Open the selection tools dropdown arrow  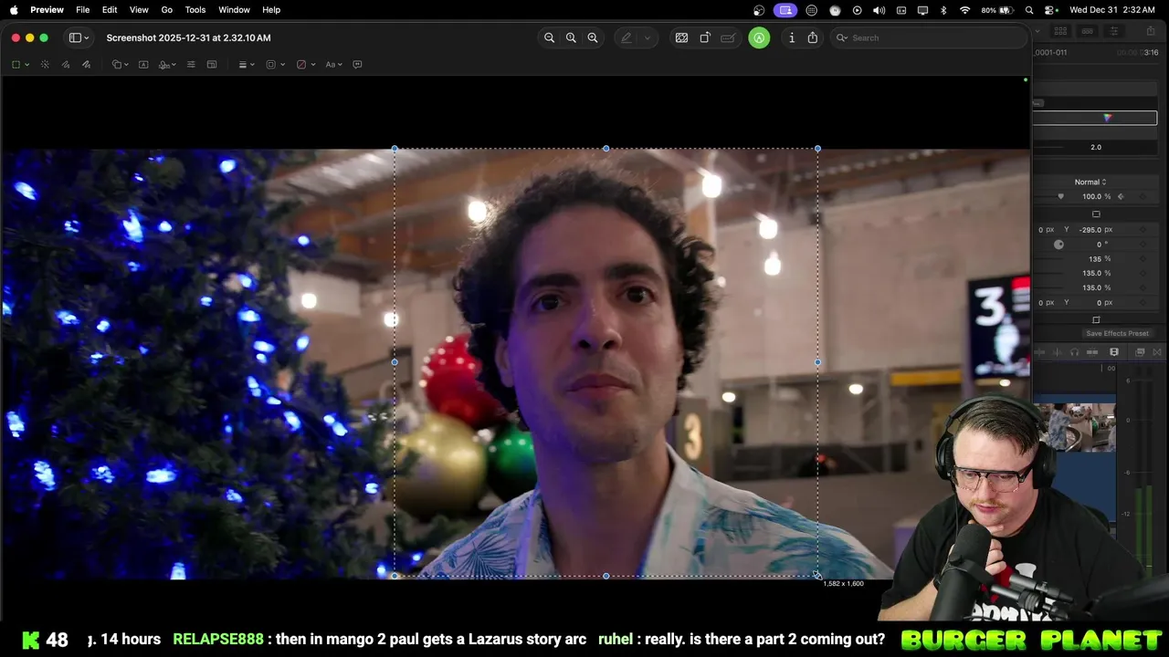(x=26, y=65)
